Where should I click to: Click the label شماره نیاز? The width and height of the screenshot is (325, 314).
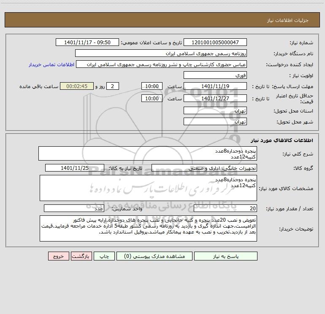pos(301,43)
